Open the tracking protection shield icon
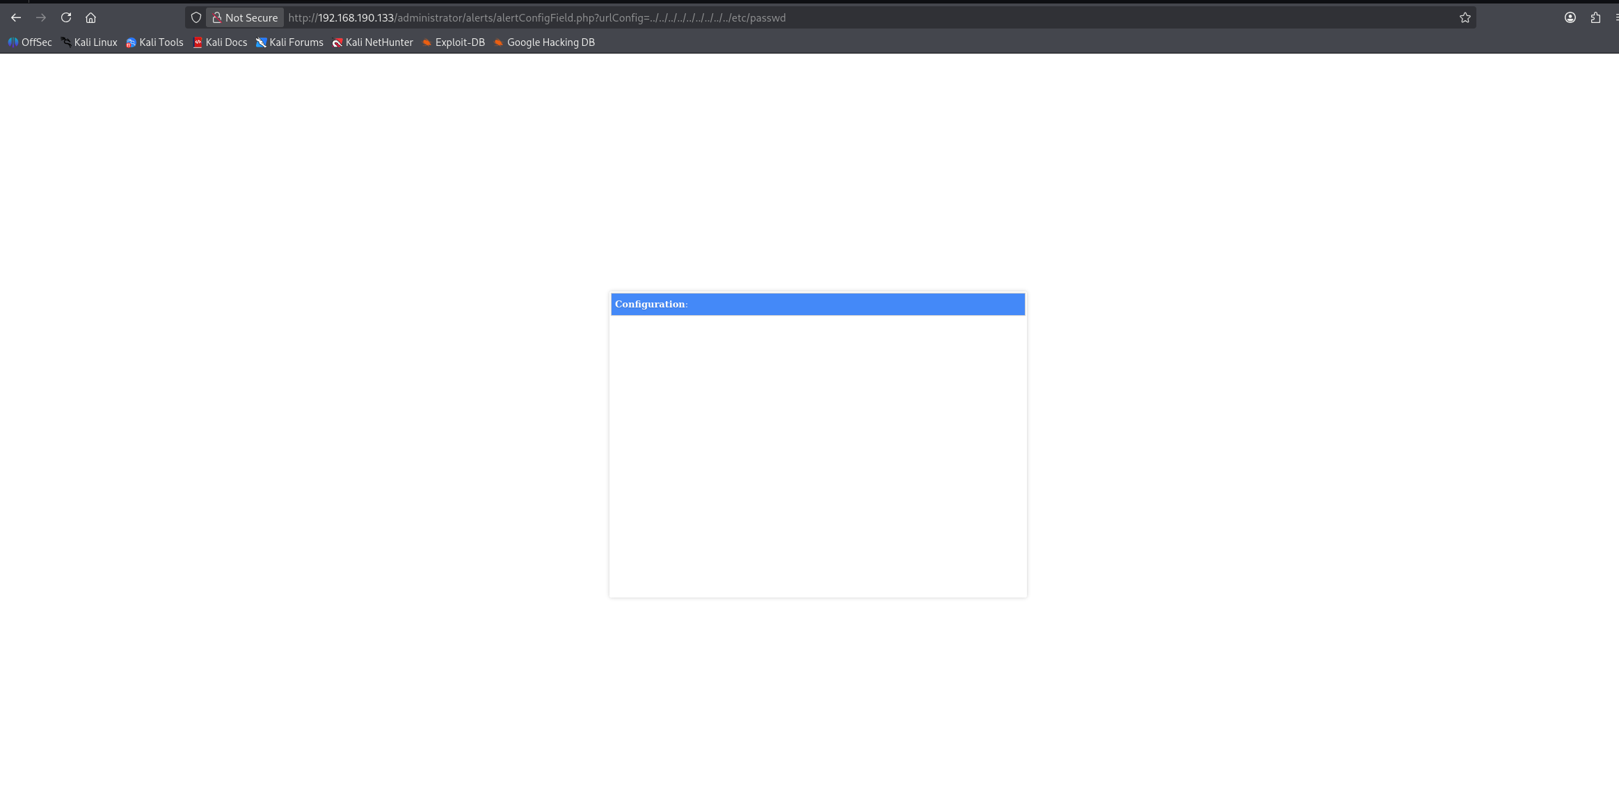The height and width of the screenshot is (809, 1619). coord(196,17)
